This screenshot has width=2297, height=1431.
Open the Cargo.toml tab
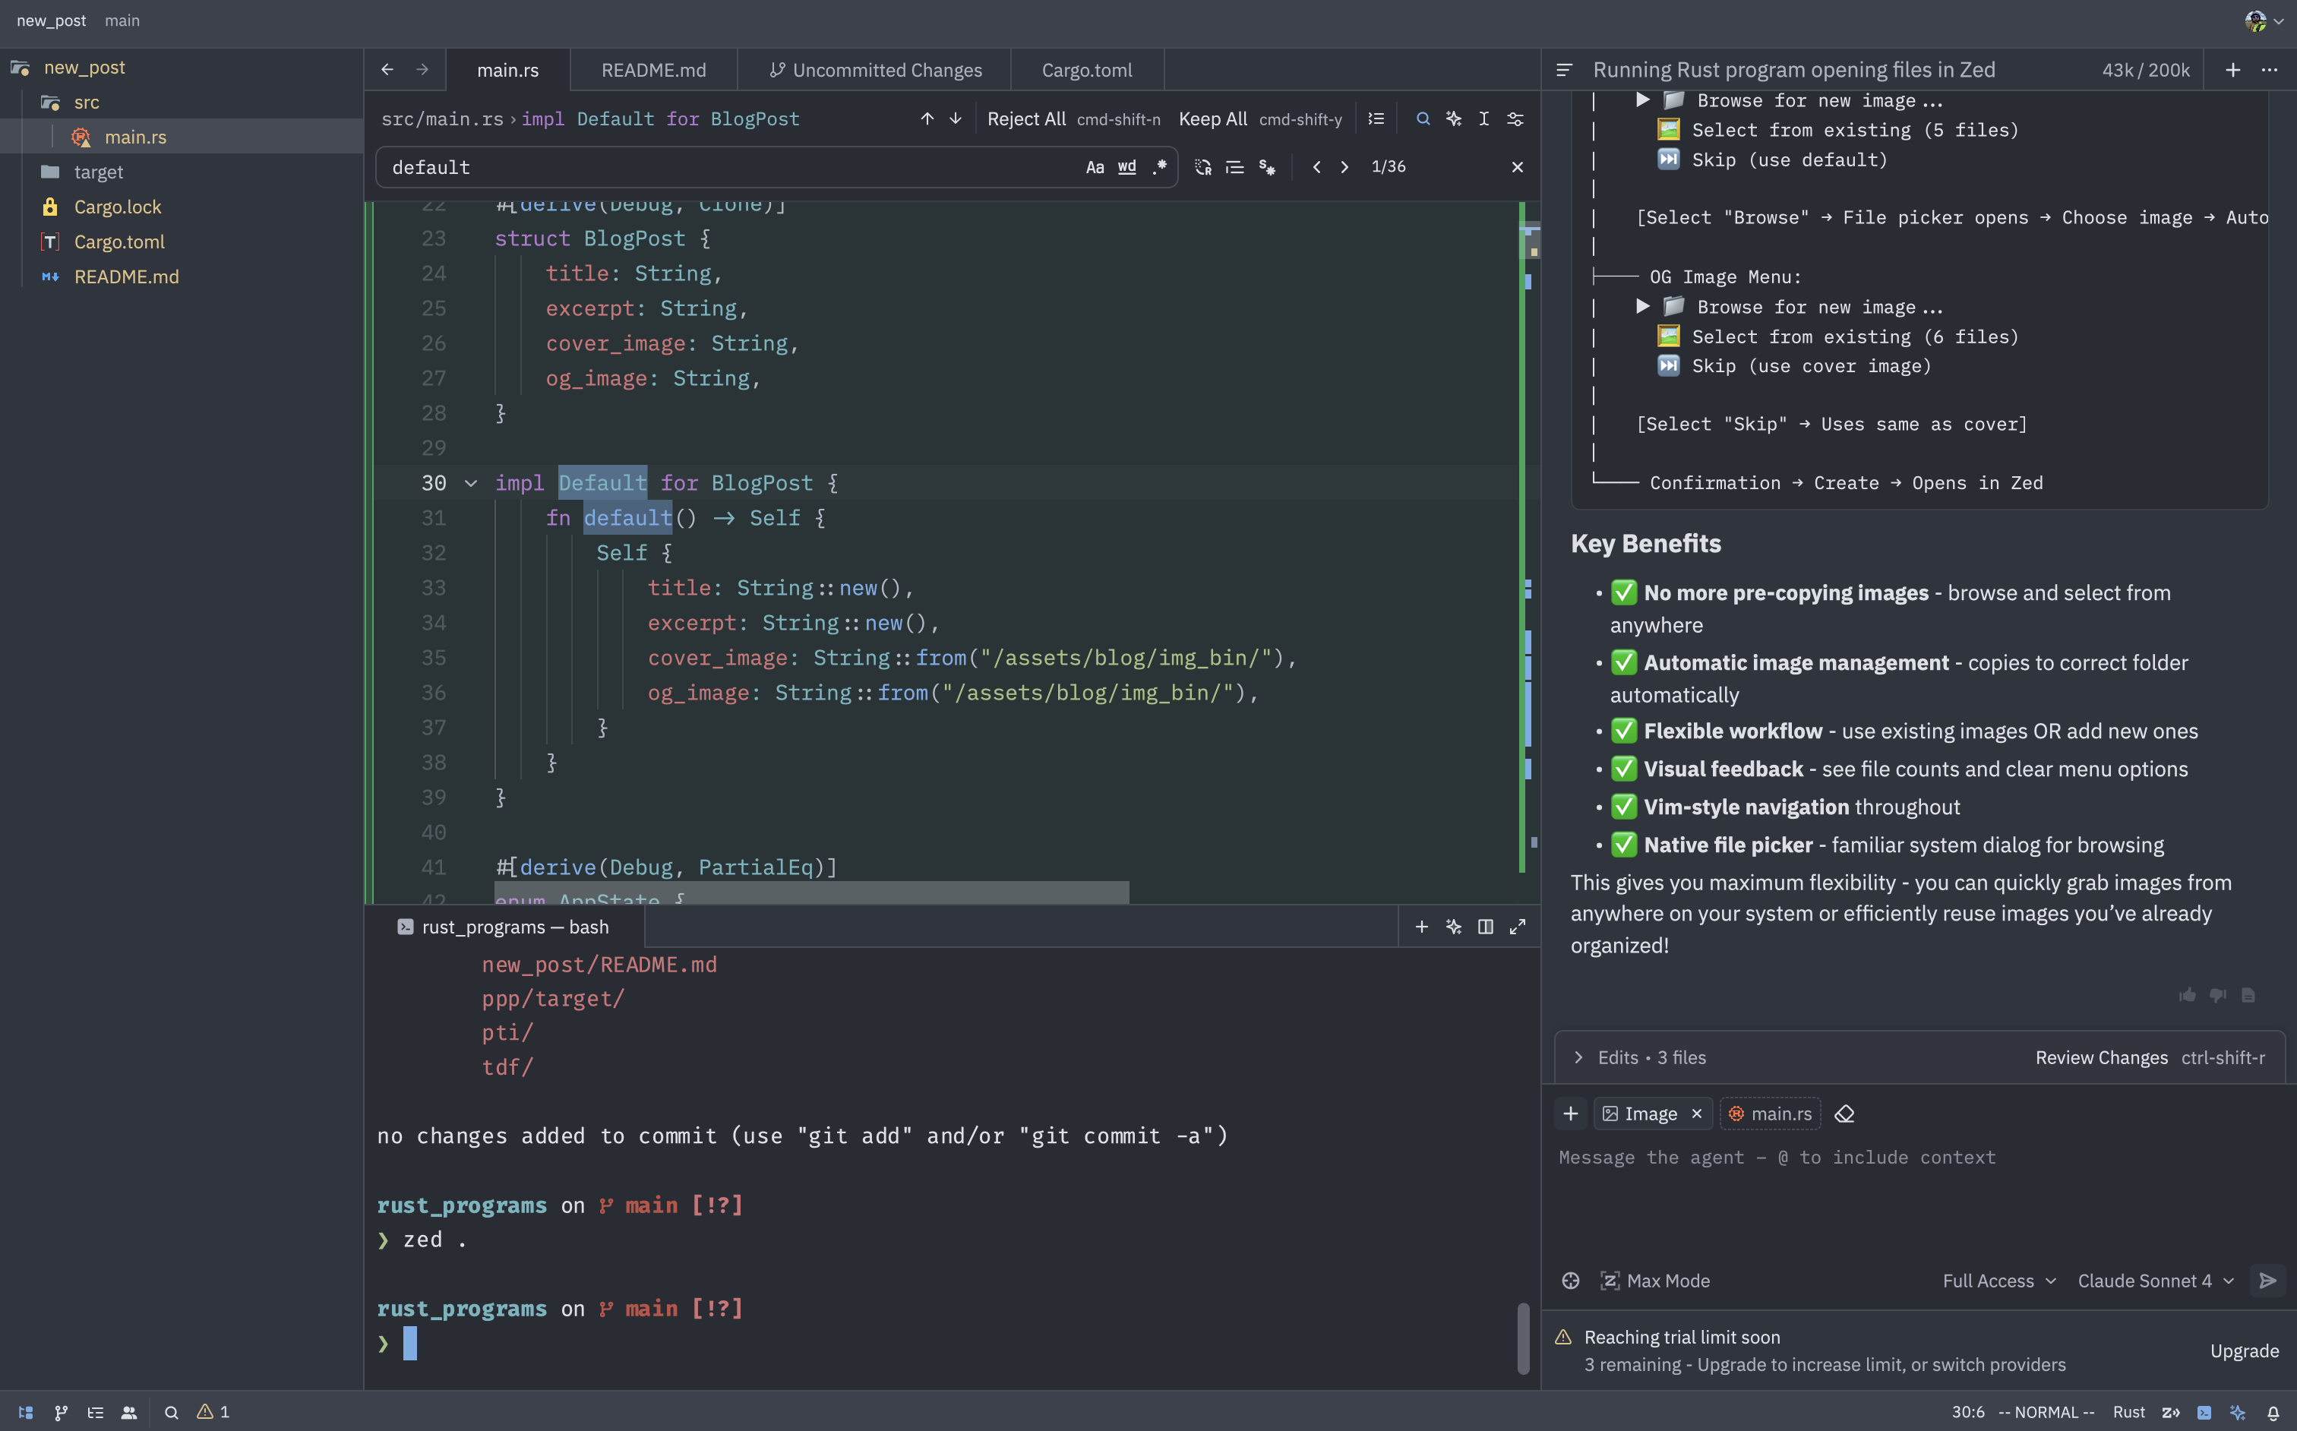coord(1088,70)
